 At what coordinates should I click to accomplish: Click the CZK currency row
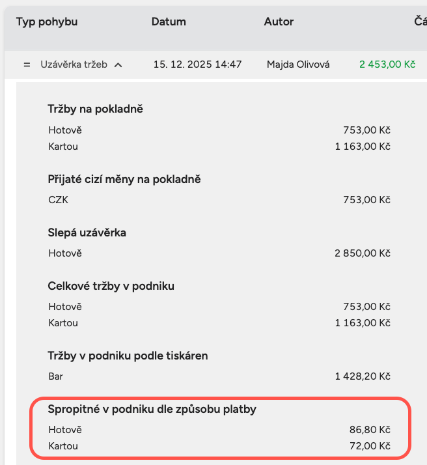coord(58,200)
